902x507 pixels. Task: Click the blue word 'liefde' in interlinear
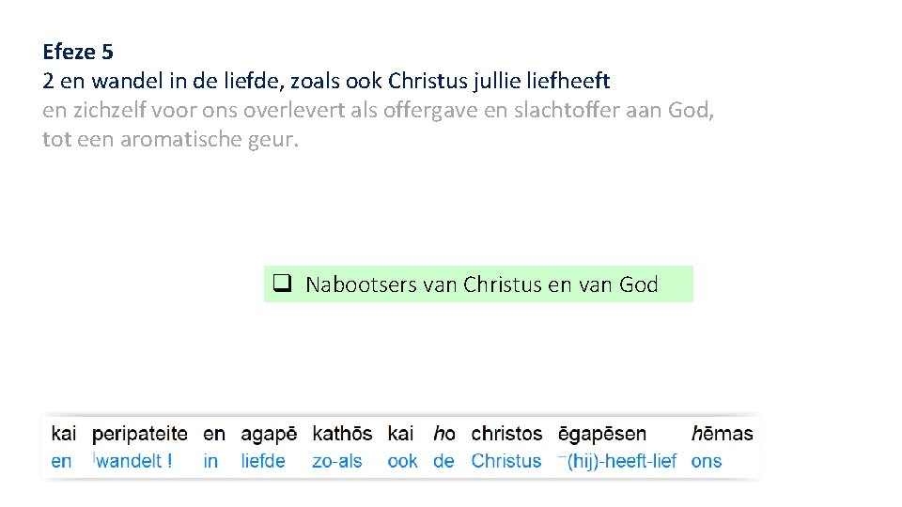(263, 461)
